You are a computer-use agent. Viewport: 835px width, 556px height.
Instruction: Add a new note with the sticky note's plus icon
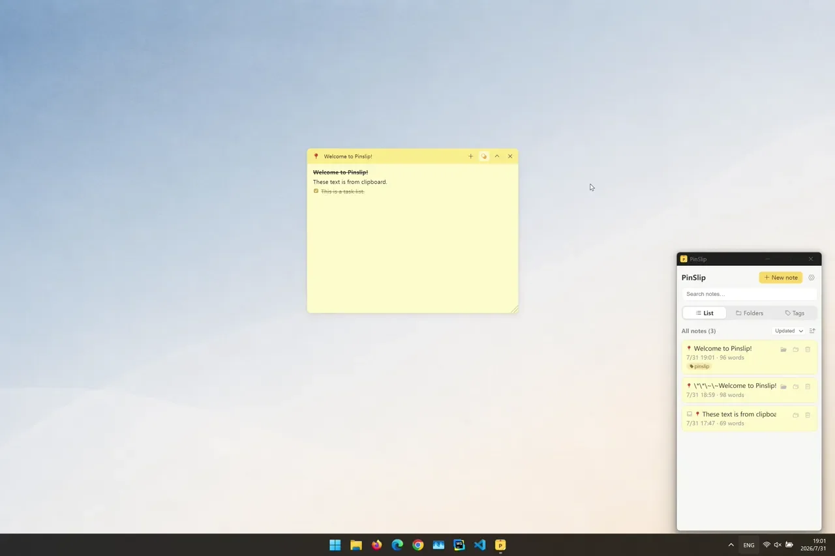click(x=471, y=156)
